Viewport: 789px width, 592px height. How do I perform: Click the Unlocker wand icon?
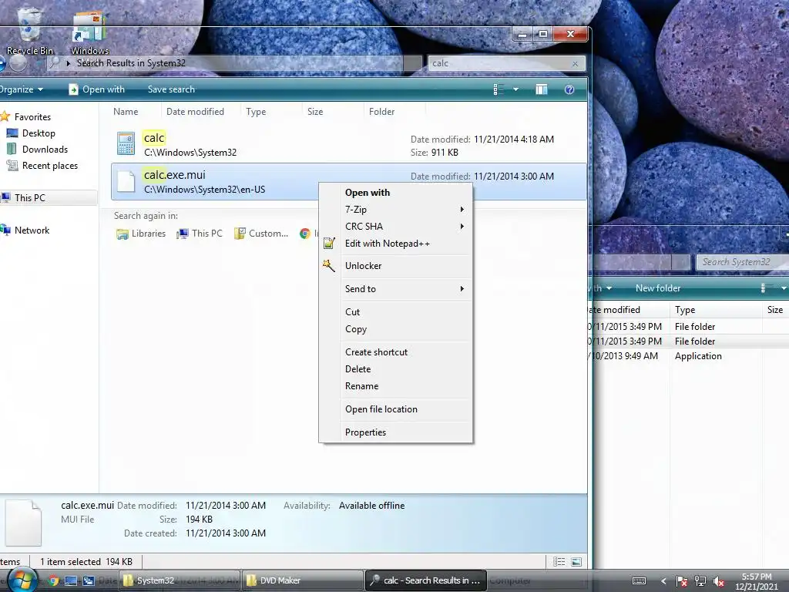329,266
